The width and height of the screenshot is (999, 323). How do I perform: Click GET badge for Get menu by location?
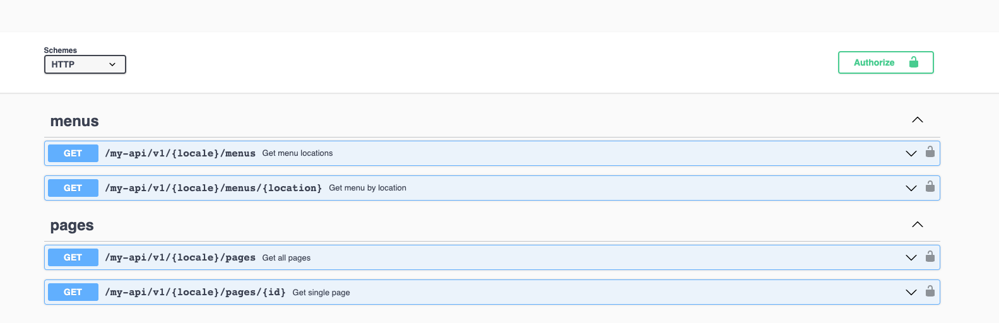click(73, 188)
